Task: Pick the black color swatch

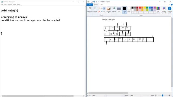Action: tap(132, 8)
